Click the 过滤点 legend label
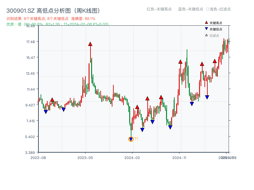This screenshot has height=190, width=254. (x=214, y=35)
